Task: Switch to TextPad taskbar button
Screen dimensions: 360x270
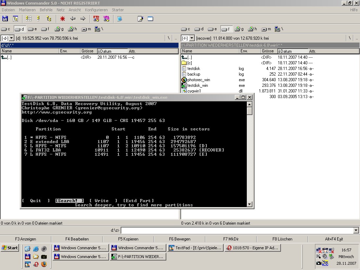Action: [x=195, y=248]
